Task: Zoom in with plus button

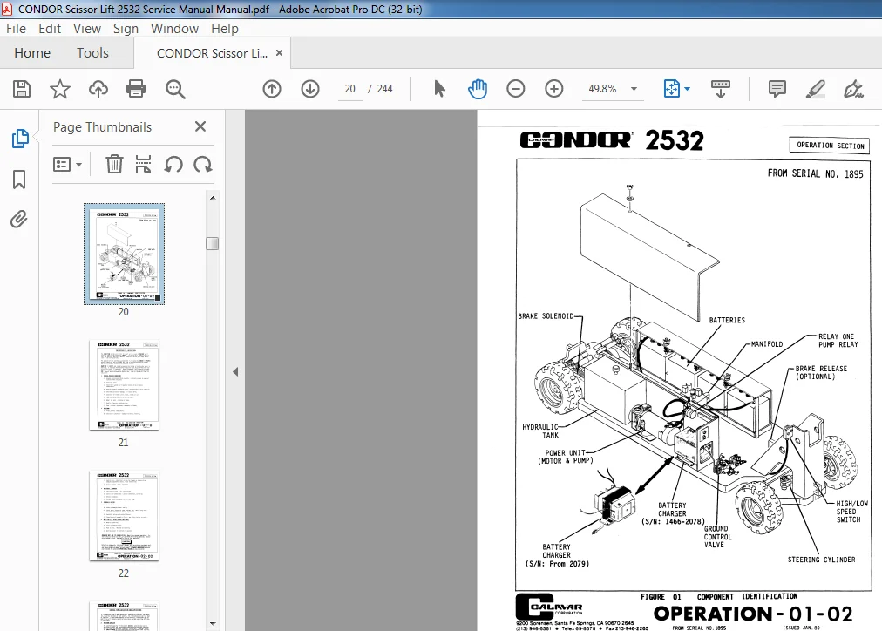Action: point(554,89)
